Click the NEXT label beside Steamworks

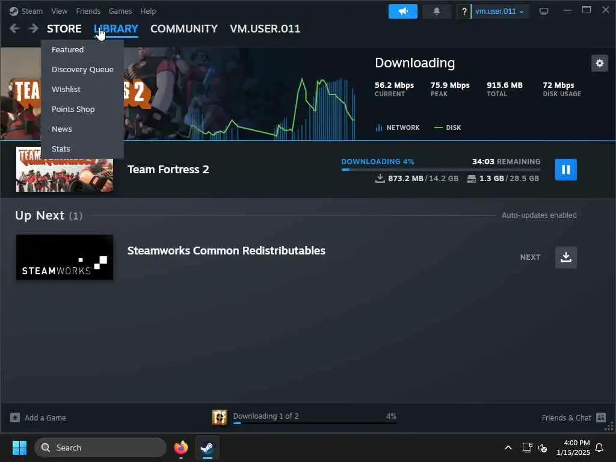click(x=531, y=257)
